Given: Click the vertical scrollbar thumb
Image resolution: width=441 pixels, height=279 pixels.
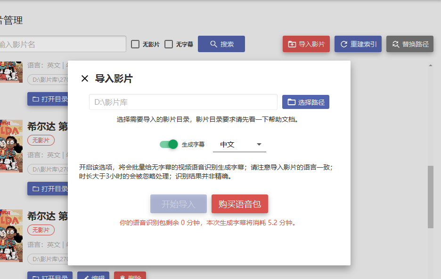Looking at the screenshot, I should (430, 197).
